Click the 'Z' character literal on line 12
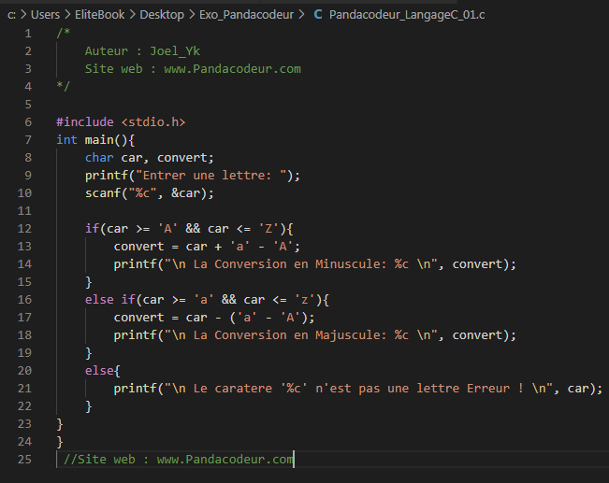Image resolution: width=609 pixels, height=483 pixels. pyautogui.click(x=268, y=229)
